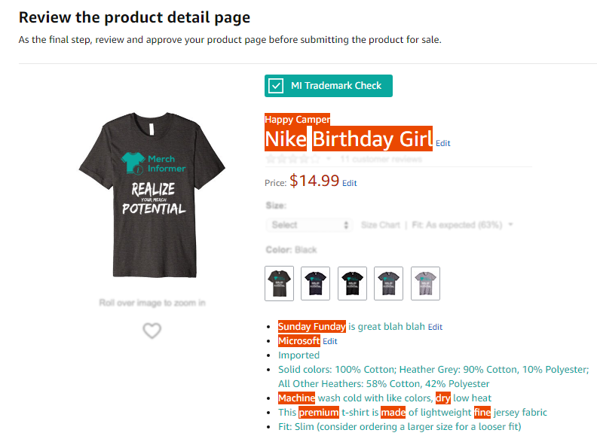Click the MI Trademark Check button
The height and width of the screenshot is (439, 597).
[328, 86]
